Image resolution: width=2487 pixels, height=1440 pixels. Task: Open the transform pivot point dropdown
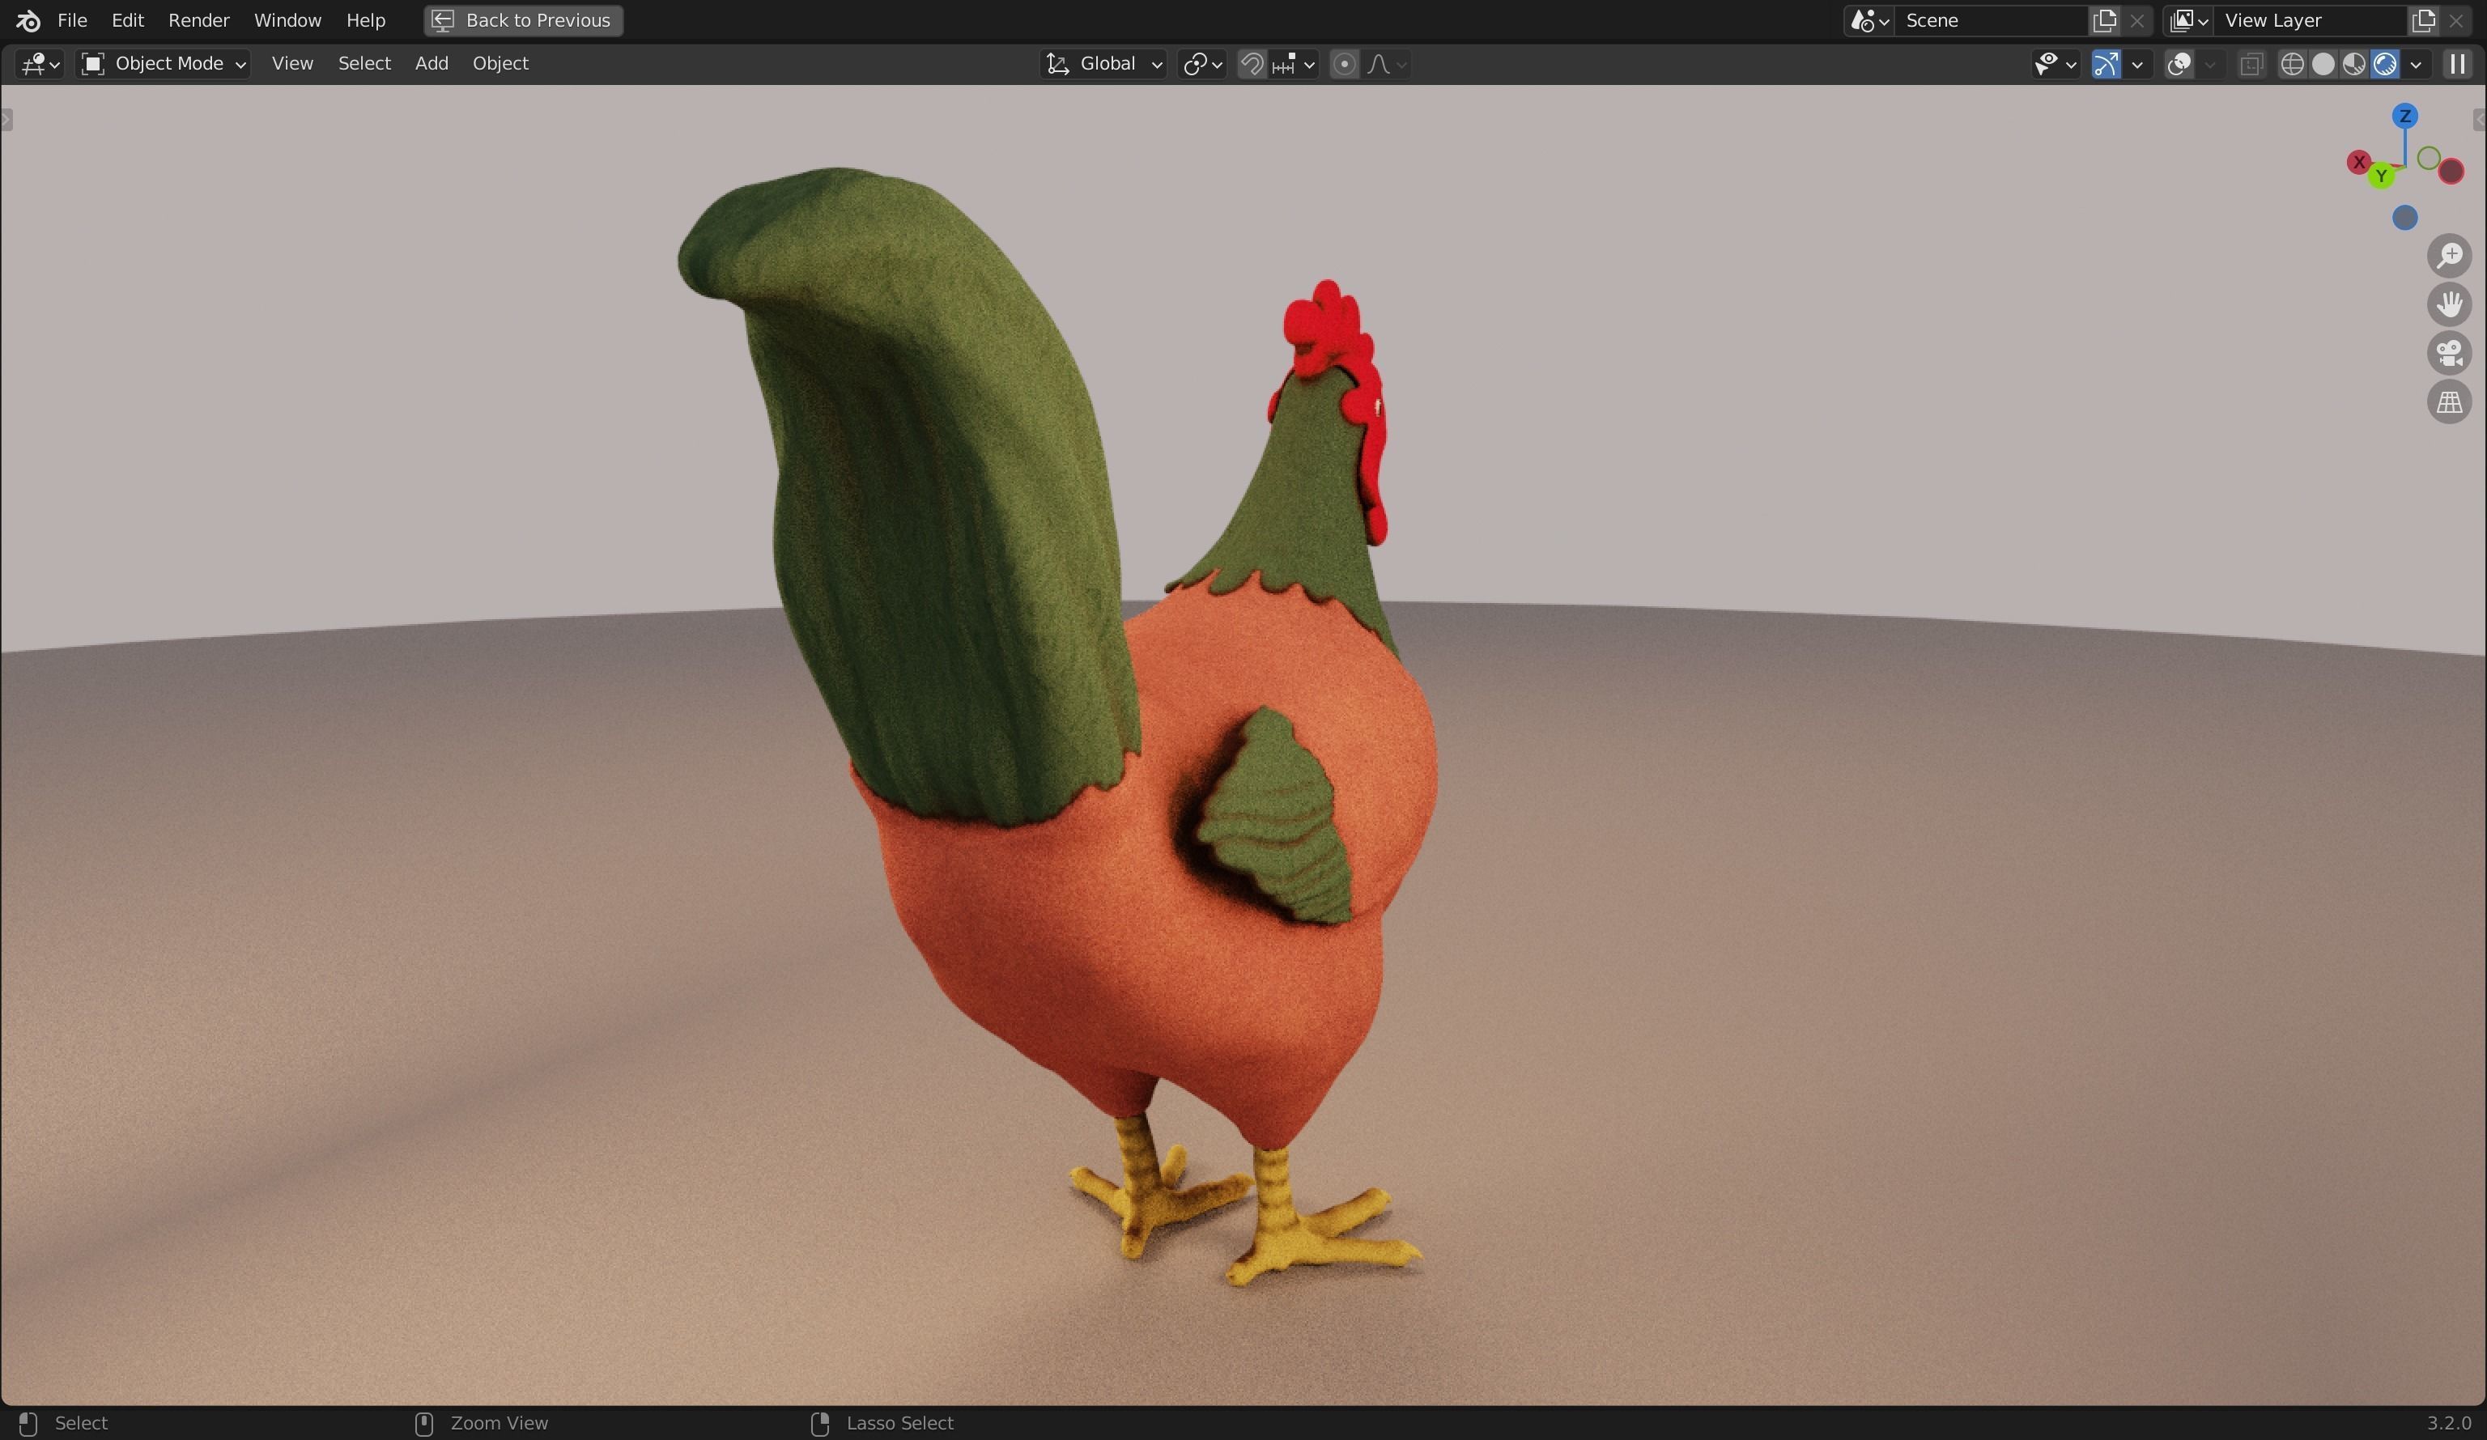click(1203, 63)
